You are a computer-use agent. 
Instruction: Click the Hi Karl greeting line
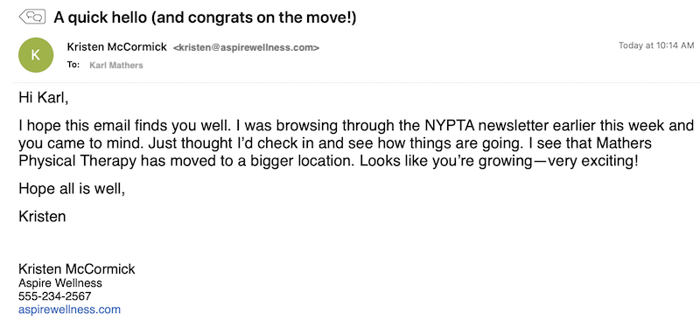click(x=44, y=98)
